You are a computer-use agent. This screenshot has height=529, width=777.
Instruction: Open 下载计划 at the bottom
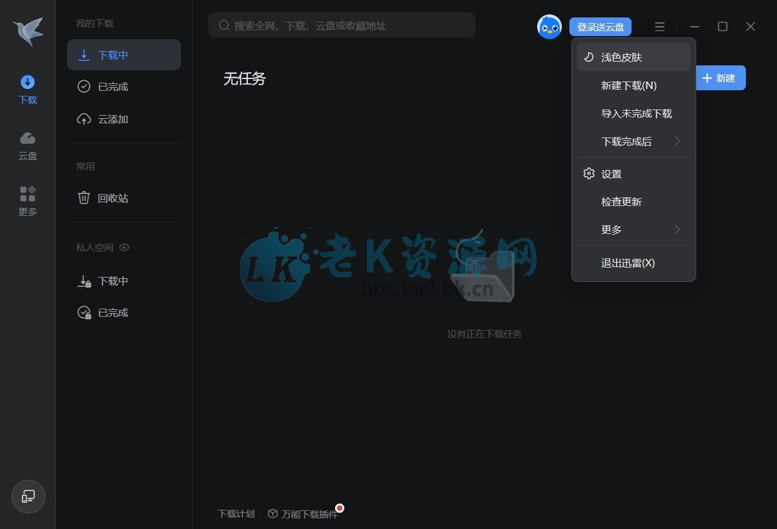(x=236, y=514)
